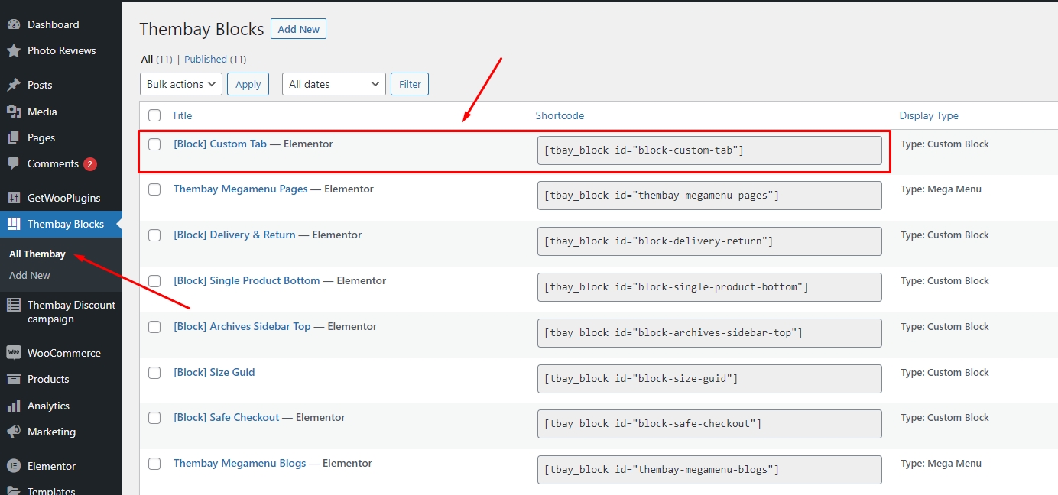Screen dimensions: 1058x495
Task: Open the Bulk actions dropdown
Action: point(181,84)
